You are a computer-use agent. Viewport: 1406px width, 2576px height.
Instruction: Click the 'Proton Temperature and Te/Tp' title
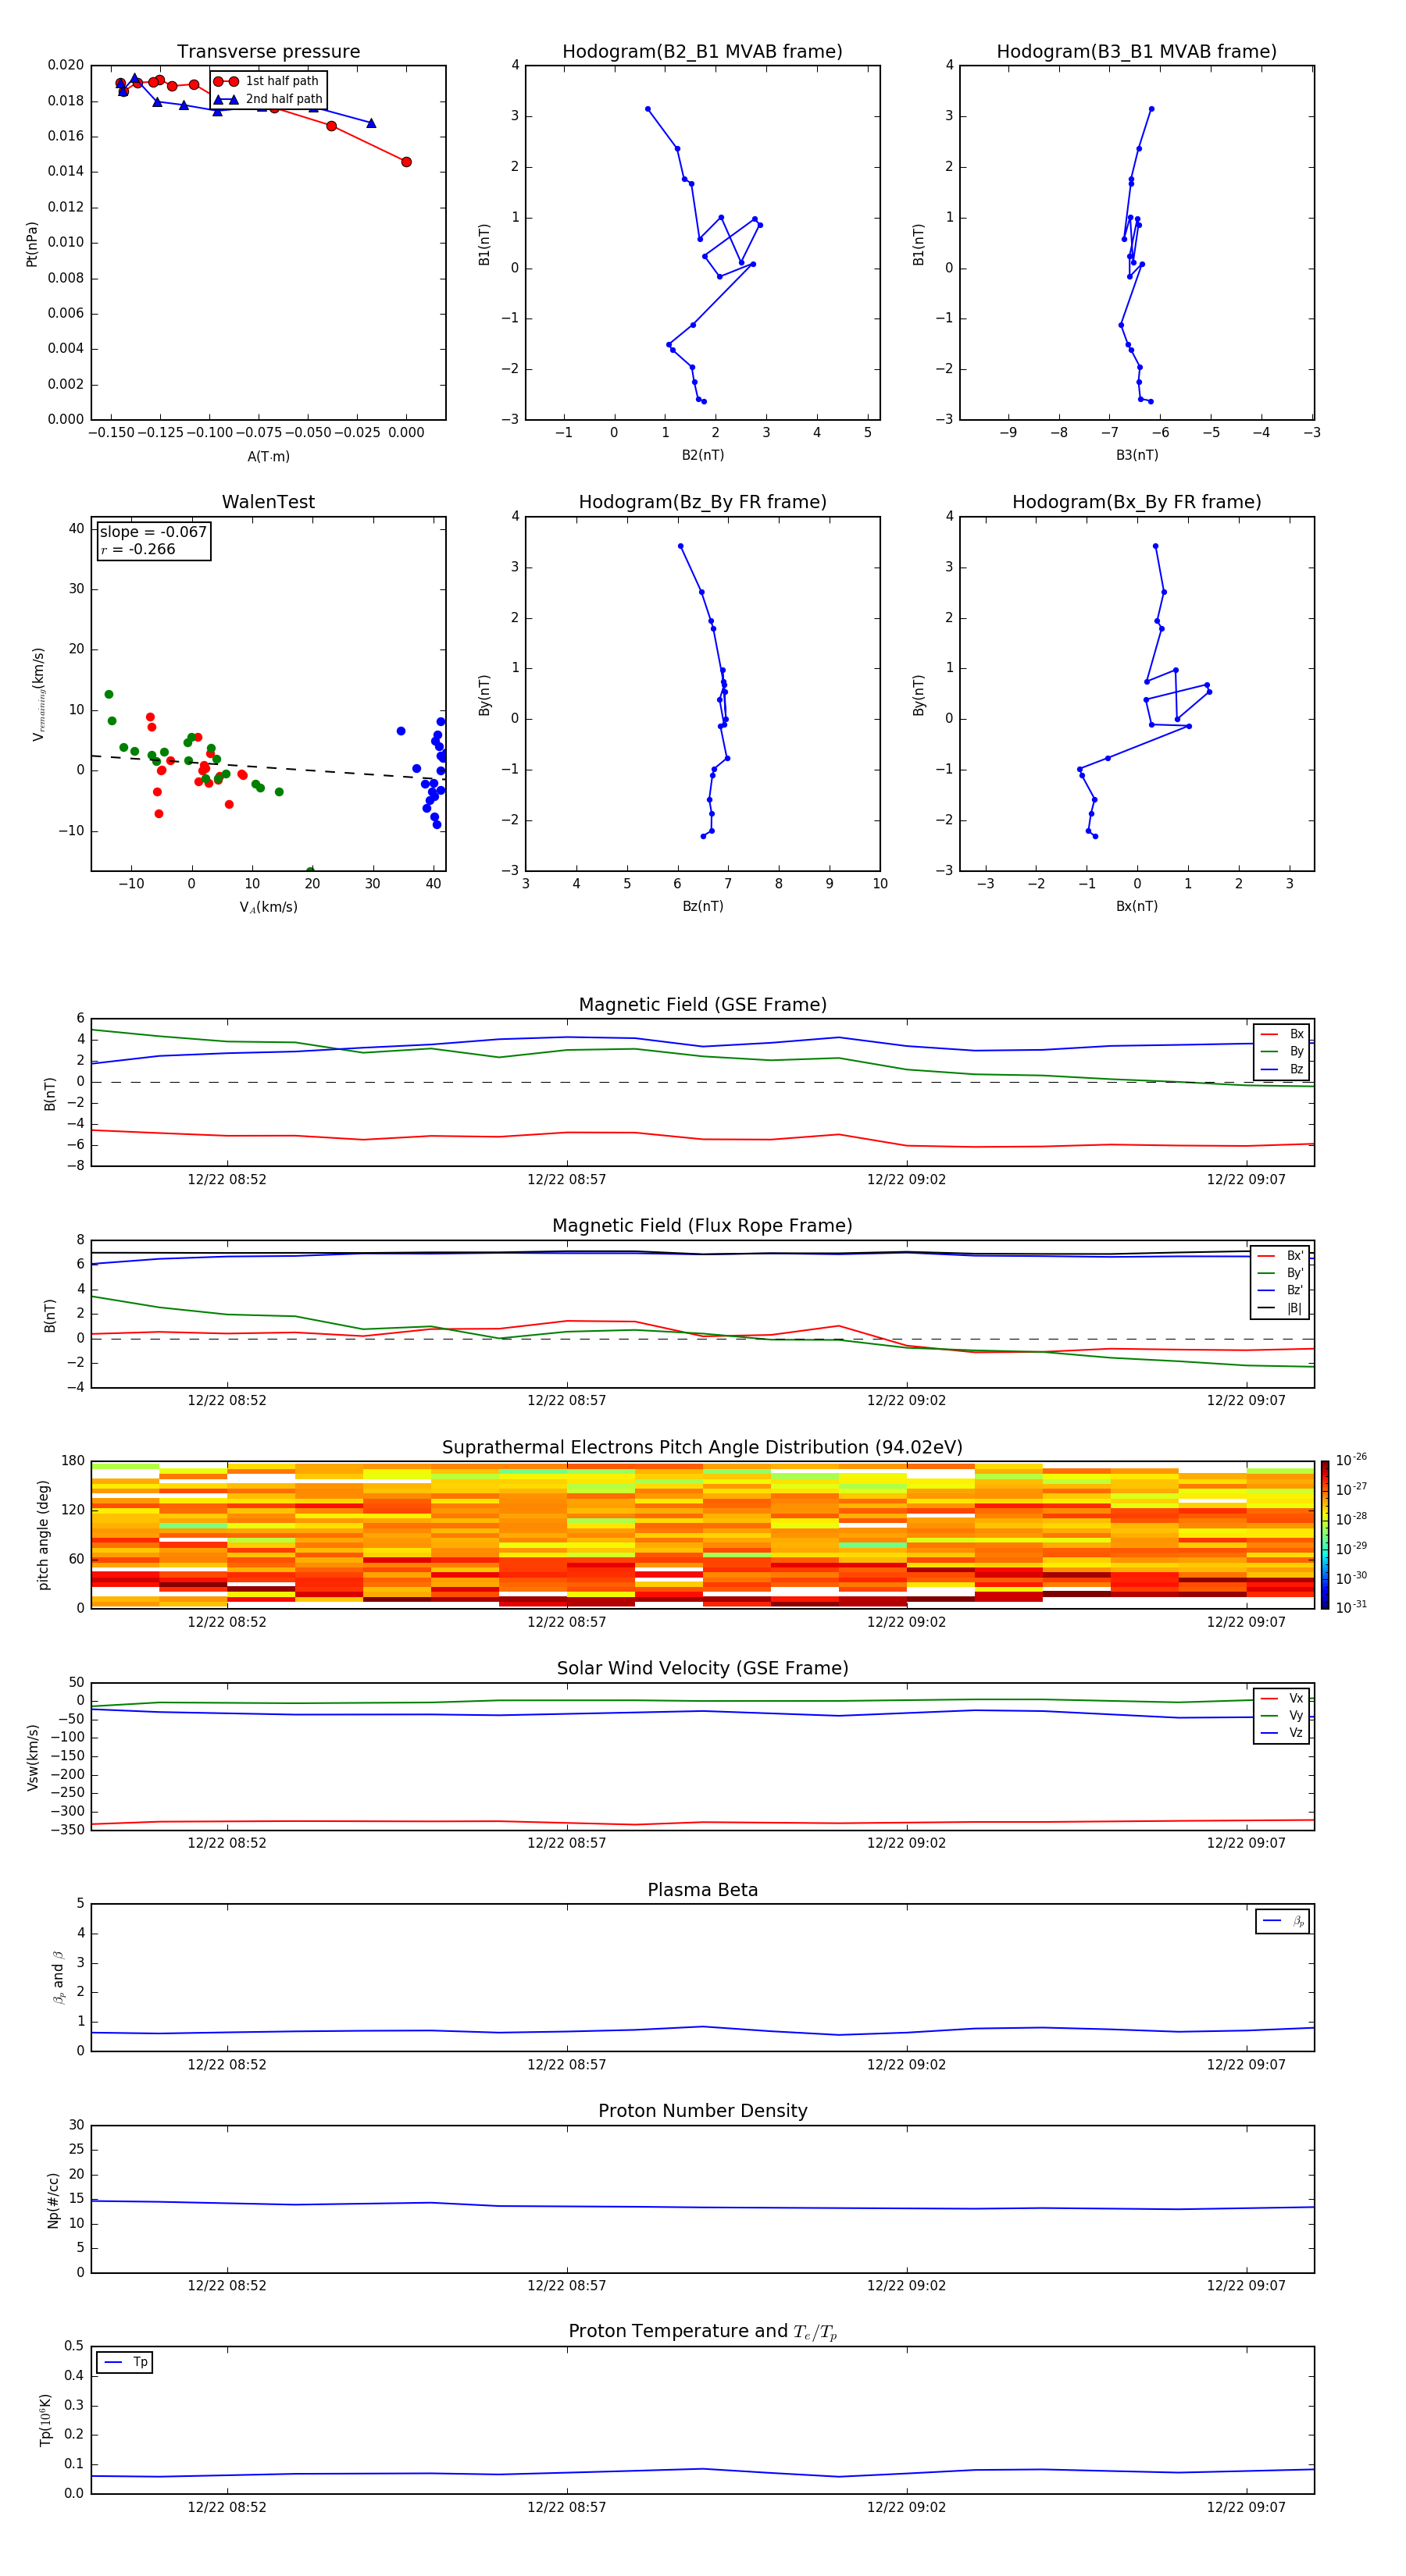tap(702, 2332)
